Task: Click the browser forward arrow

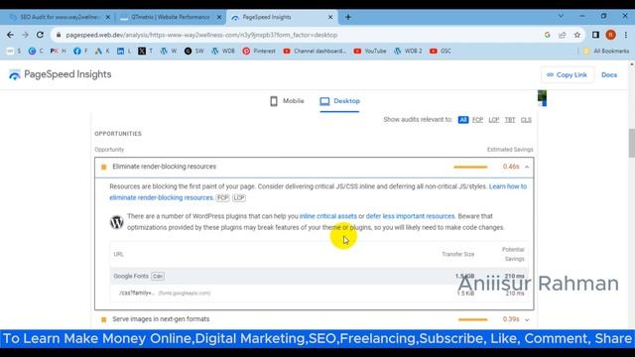Action: click(x=25, y=35)
